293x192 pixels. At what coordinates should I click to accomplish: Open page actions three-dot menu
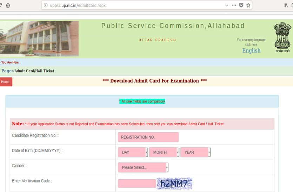(x=234, y=5)
